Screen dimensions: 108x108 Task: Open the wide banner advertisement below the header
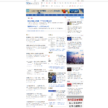click(55, 11)
